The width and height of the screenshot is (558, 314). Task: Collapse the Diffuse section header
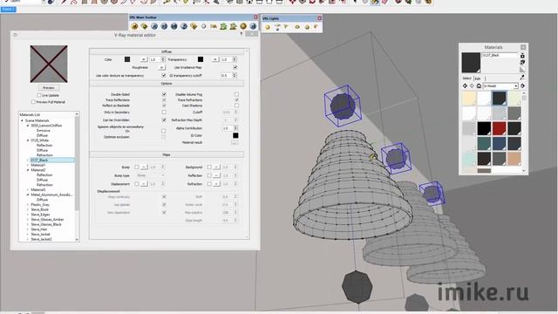click(x=167, y=51)
